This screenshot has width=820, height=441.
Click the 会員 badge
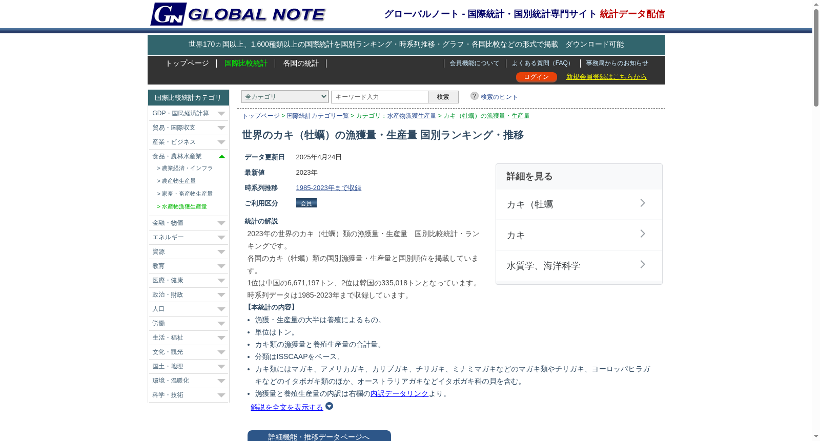(x=306, y=203)
